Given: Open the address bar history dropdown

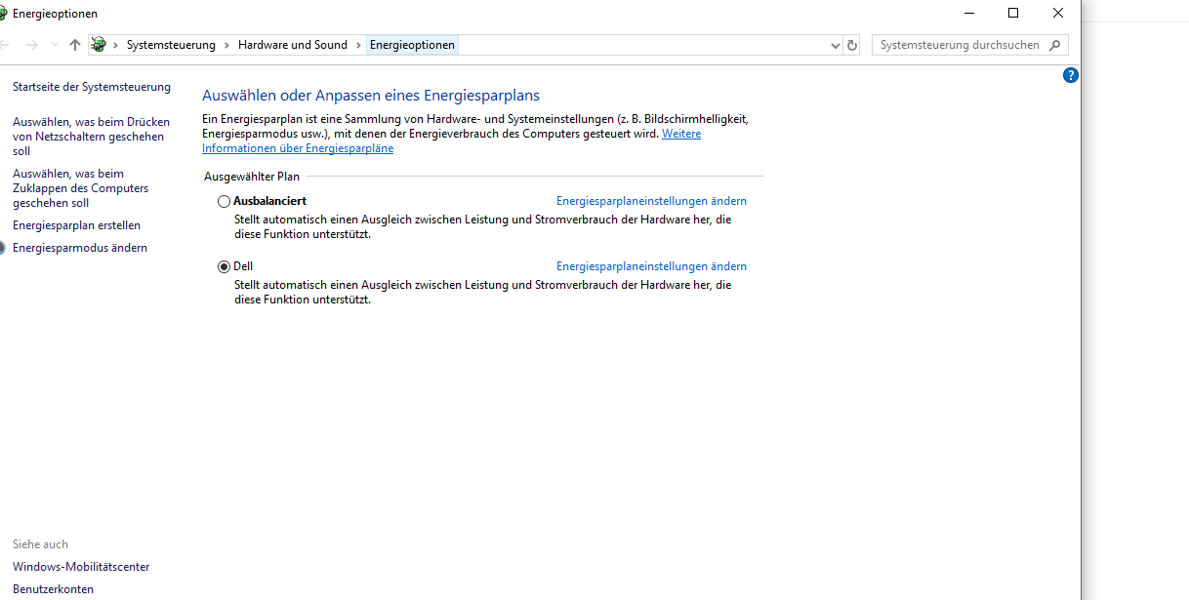Looking at the screenshot, I should [836, 45].
